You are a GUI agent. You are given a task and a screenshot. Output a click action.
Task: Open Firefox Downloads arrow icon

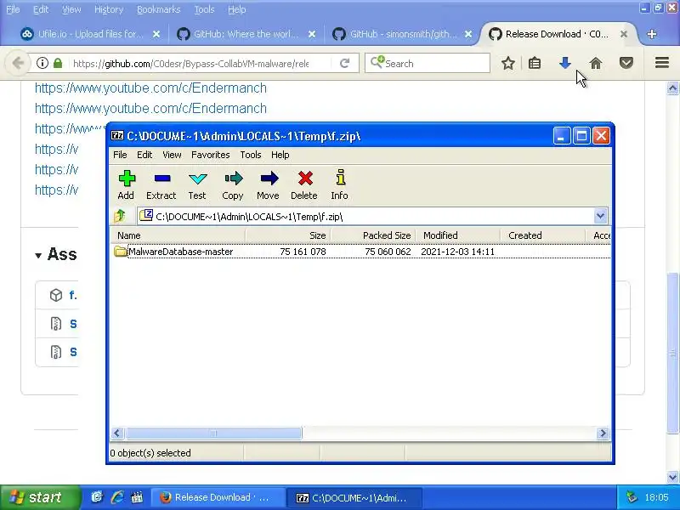(x=564, y=63)
